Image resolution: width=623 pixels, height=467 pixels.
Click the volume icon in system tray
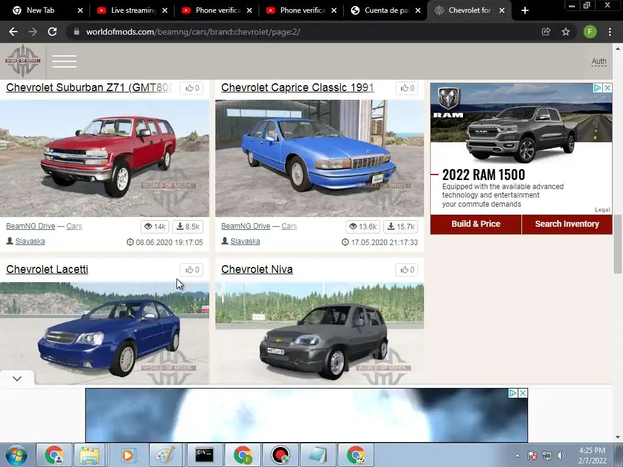tap(561, 455)
